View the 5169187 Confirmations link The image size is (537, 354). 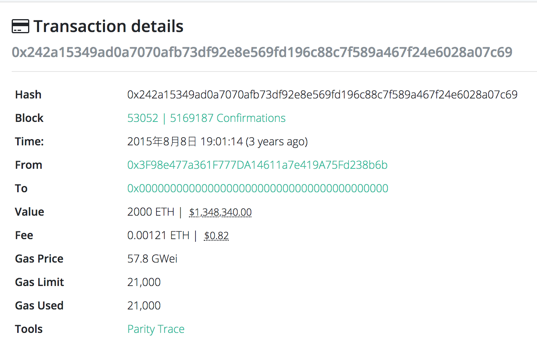pyautogui.click(x=228, y=118)
